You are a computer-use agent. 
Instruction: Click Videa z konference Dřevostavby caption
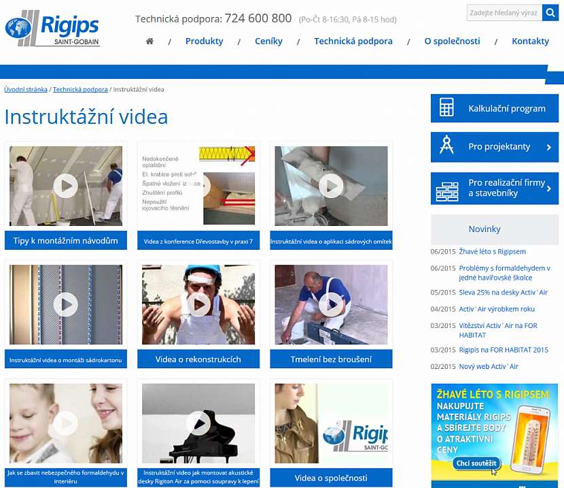click(x=198, y=240)
